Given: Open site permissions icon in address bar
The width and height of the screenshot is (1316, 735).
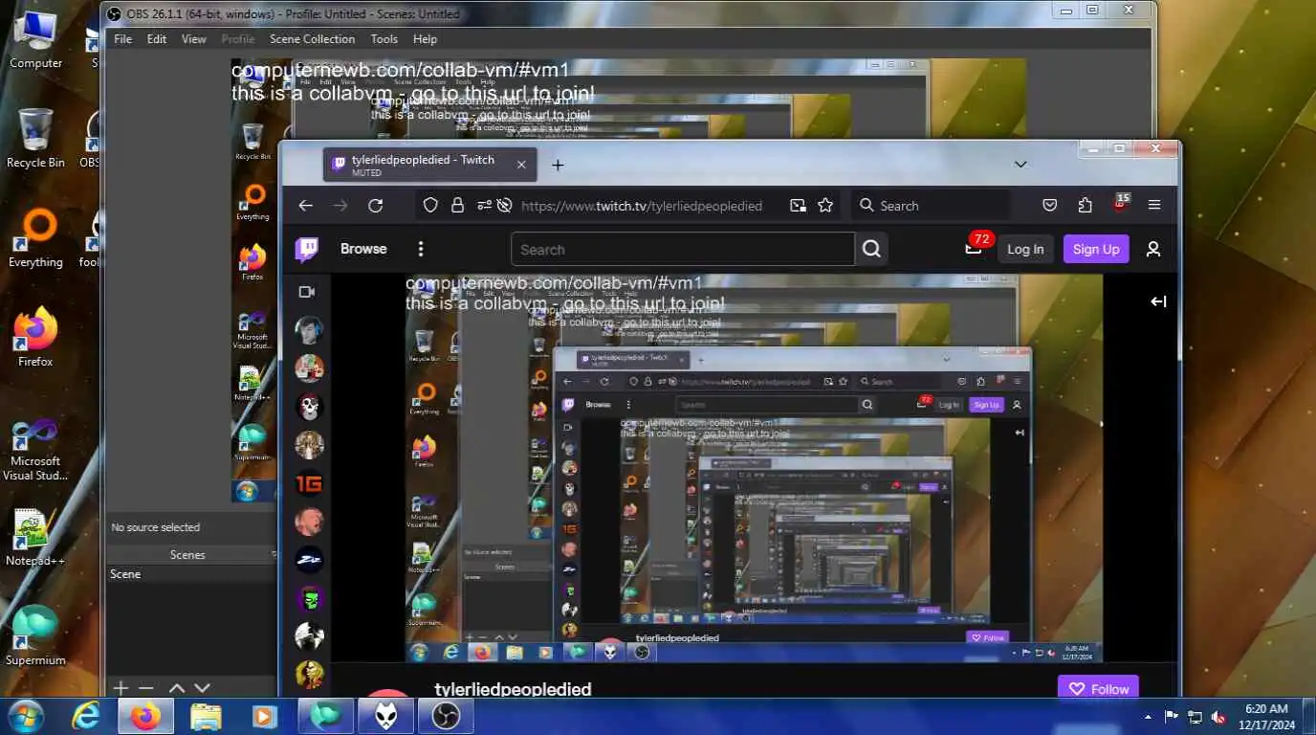Looking at the screenshot, I should [x=484, y=206].
